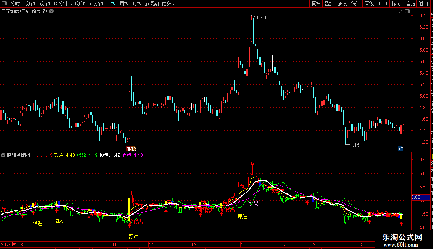Switch to the 月线 monthly chart
This screenshot has width=433, height=249.
pyautogui.click(x=137, y=3)
